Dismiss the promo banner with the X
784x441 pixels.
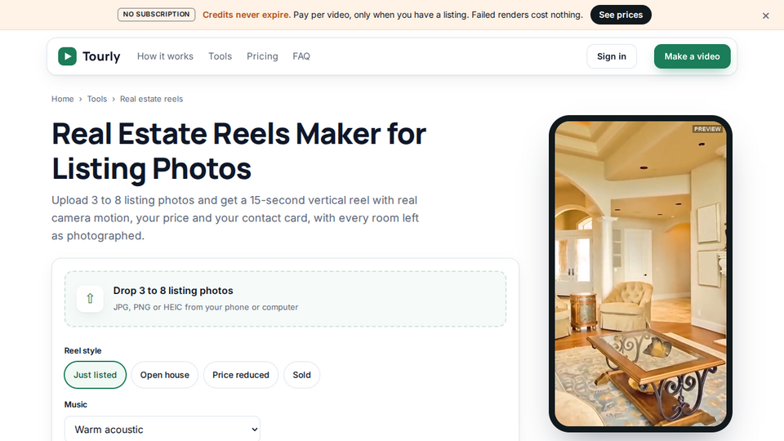(x=765, y=16)
